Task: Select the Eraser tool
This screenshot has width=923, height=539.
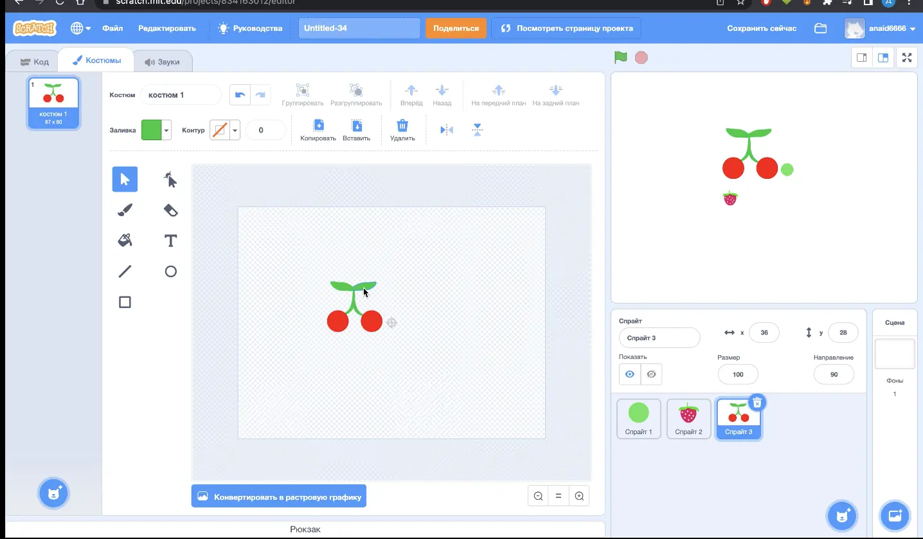Action: 170,210
